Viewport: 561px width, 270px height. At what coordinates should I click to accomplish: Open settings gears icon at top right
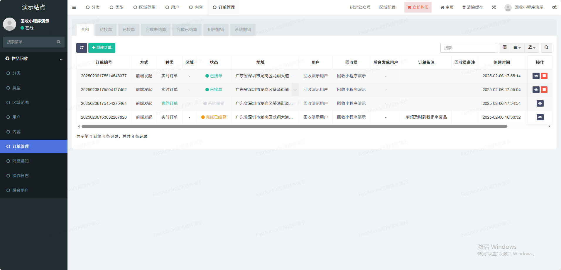[x=554, y=7]
